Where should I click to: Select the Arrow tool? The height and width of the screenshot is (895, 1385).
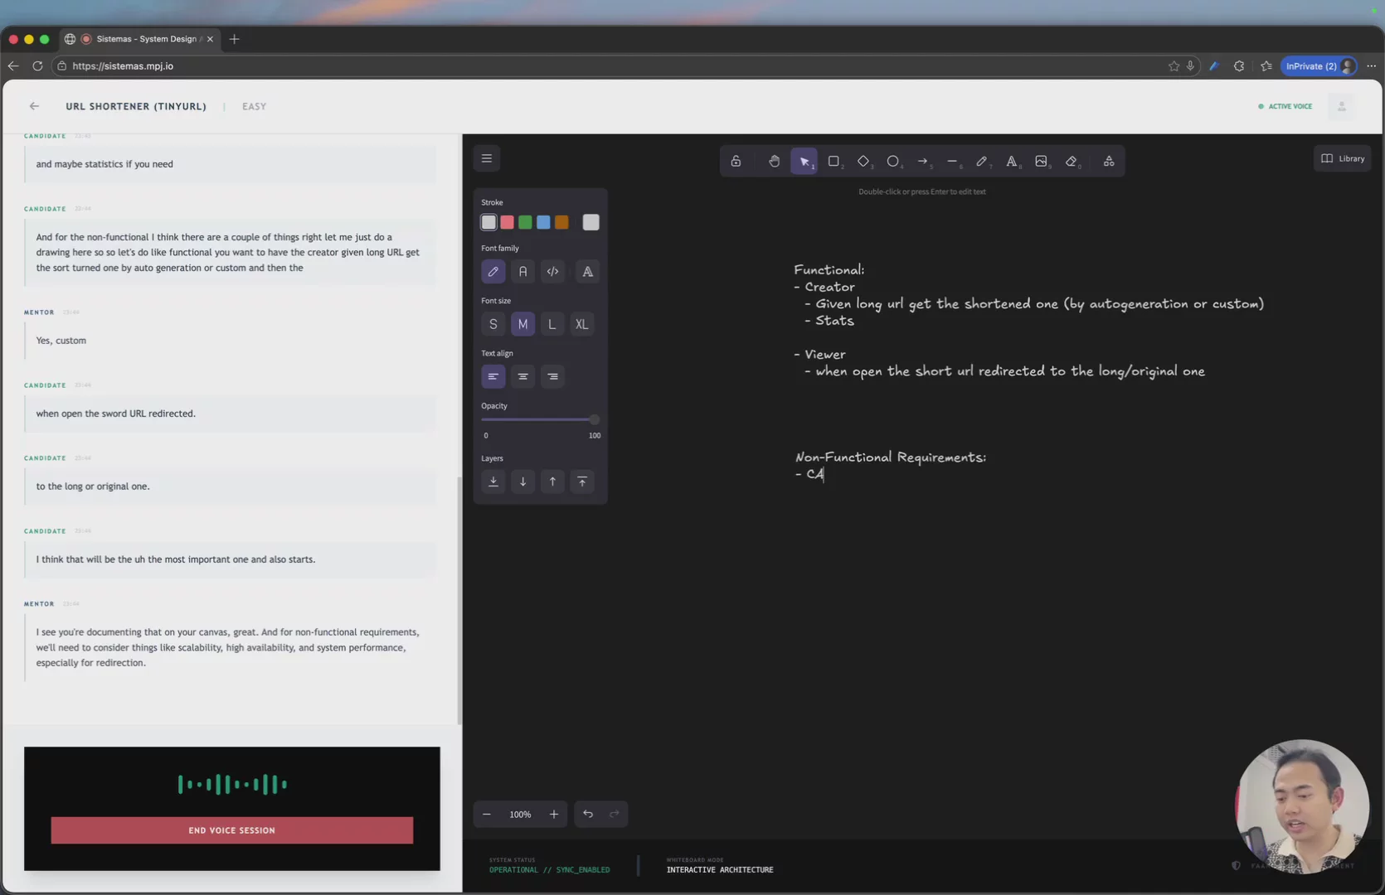922,162
